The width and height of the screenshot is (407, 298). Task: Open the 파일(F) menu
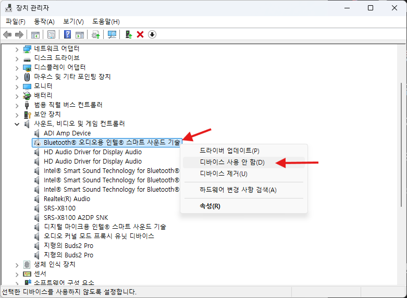(16, 21)
